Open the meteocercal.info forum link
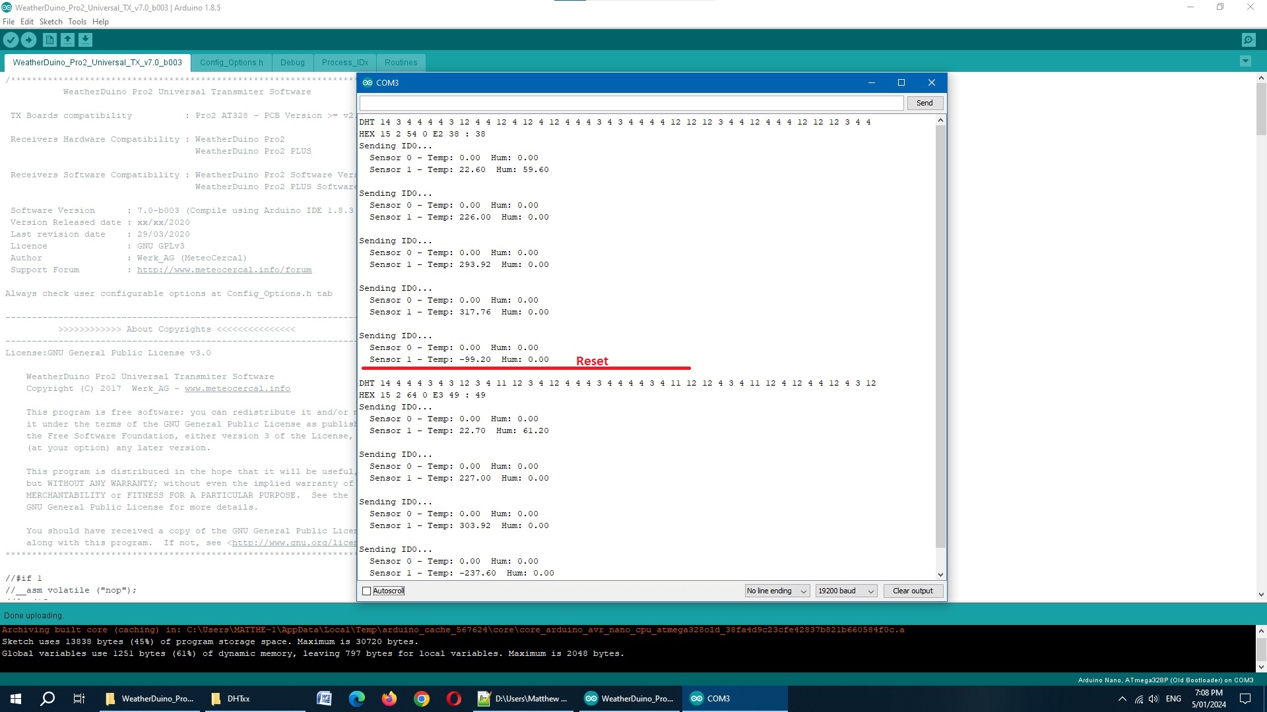This screenshot has width=1267, height=712. [224, 270]
